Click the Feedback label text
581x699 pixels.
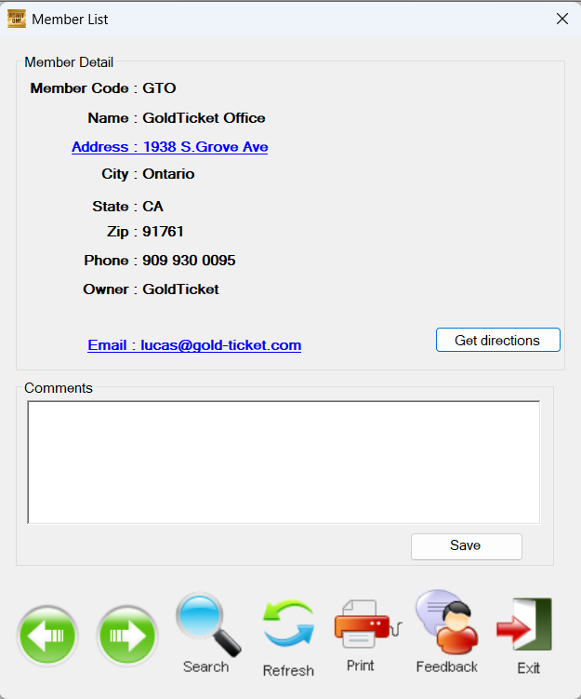[x=446, y=667]
